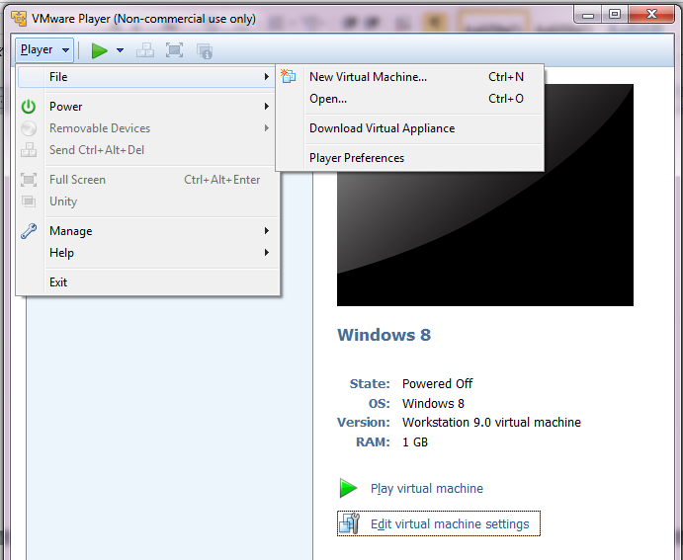
Task: Click the Manage wrench icon
Action: [29, 231]
